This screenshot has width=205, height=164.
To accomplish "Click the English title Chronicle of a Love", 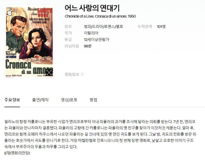I will tap(79, 16).
